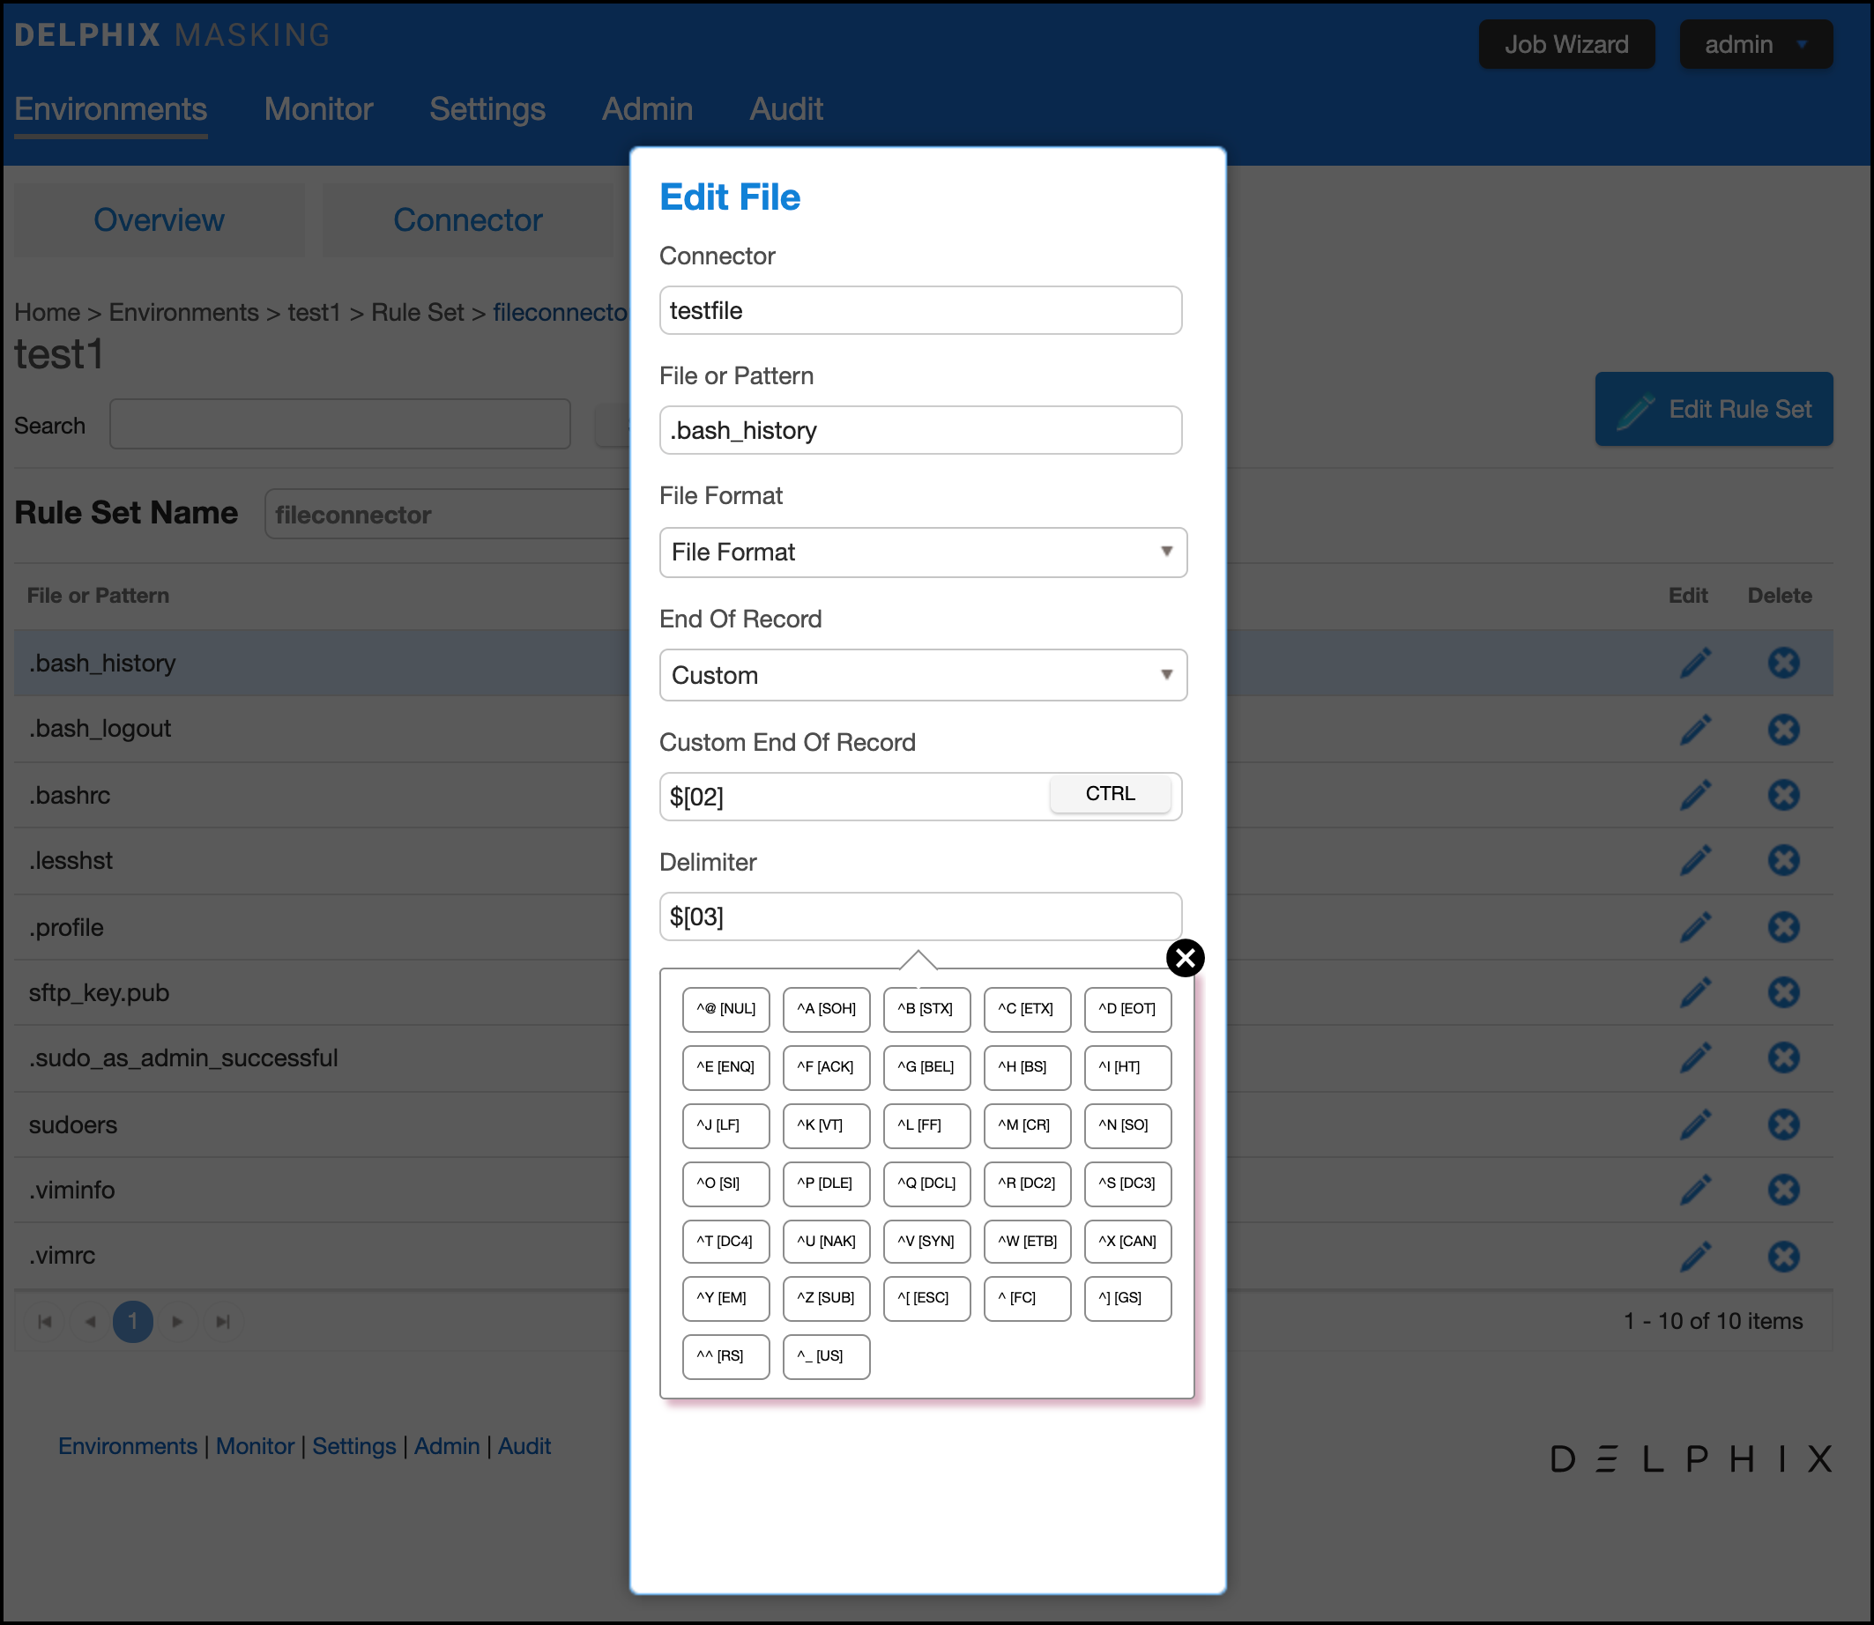Delete the .lesshst file entry
The image size is (1874, 1625).
pyautogui.click(x=1782, y=861)
